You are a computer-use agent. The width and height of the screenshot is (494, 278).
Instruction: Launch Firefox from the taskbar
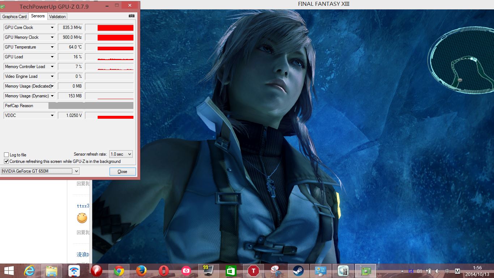tap(141, 271)
